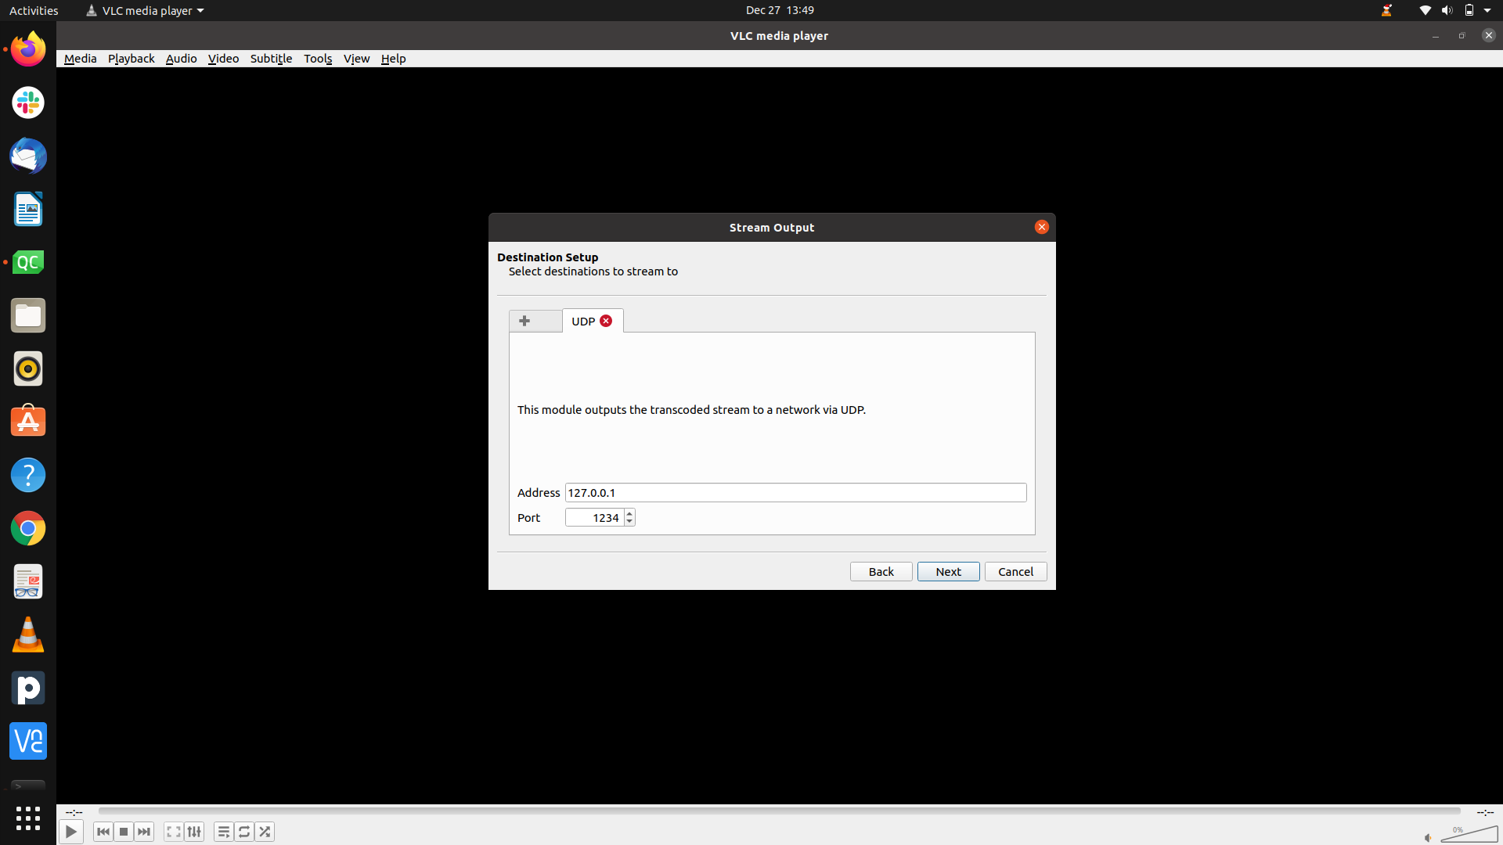Decrease port with down stepper arrow
The width and height of the screenshot is (1503, 845).
(629, 522)
